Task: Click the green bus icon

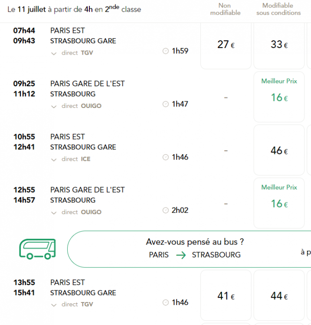Action: pos(38,249)
